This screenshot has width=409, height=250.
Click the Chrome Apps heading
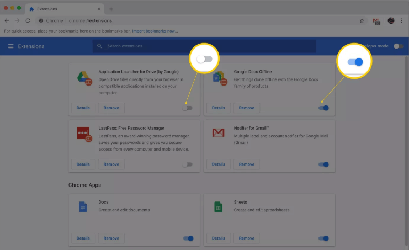coord(84,185)
